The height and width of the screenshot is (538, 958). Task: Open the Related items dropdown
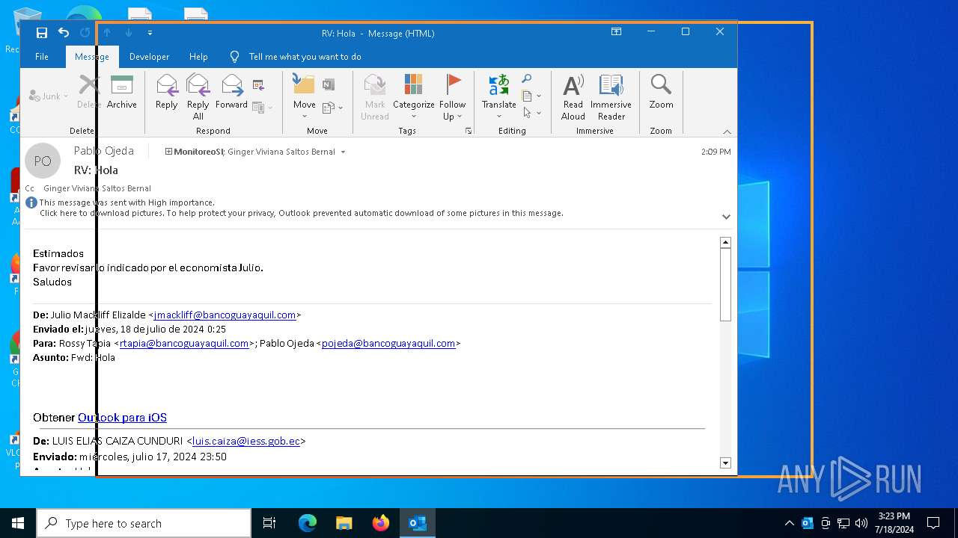[531, 96]
